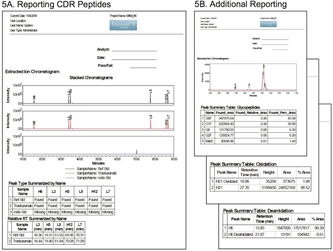Click the 17017817 area value for H6
The height and width of the screenshot is (251, 333).
coord(301,228)
